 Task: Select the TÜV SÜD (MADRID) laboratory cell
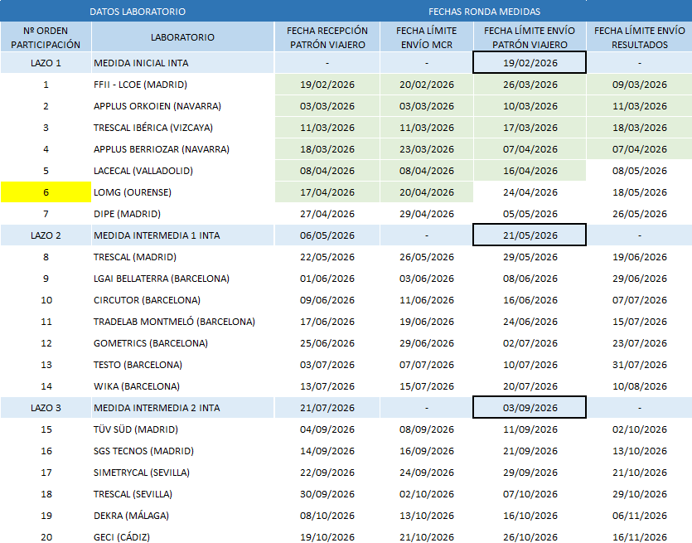point(182,429)
